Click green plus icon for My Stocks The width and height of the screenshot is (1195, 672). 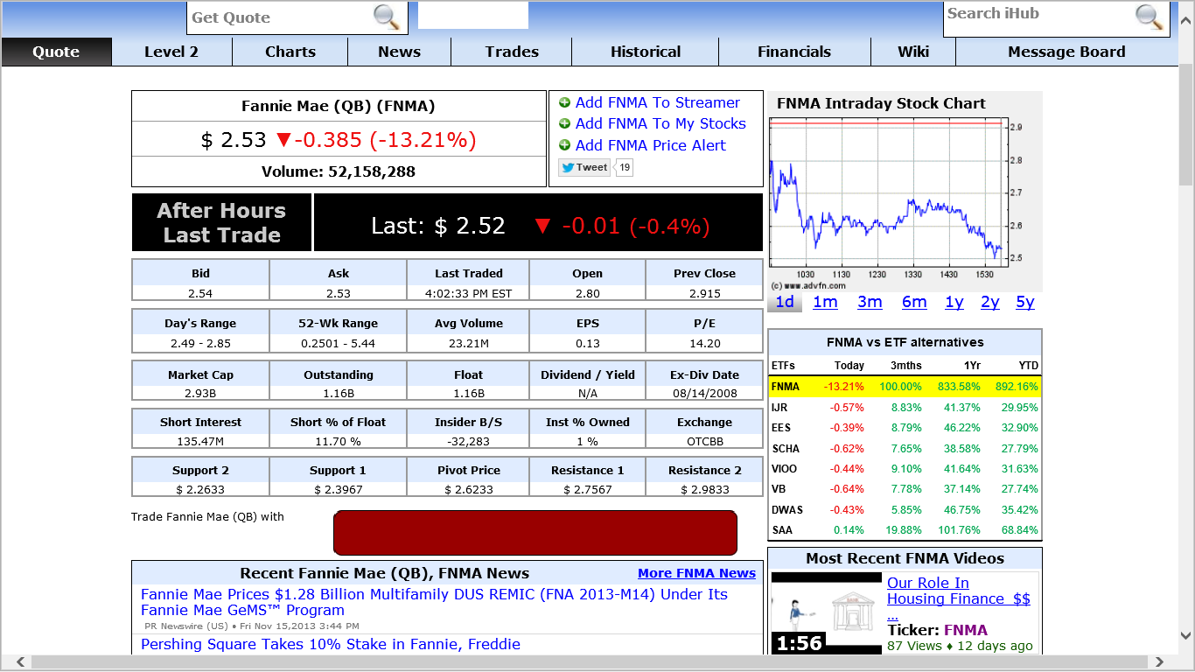click(x=564, y=124)
